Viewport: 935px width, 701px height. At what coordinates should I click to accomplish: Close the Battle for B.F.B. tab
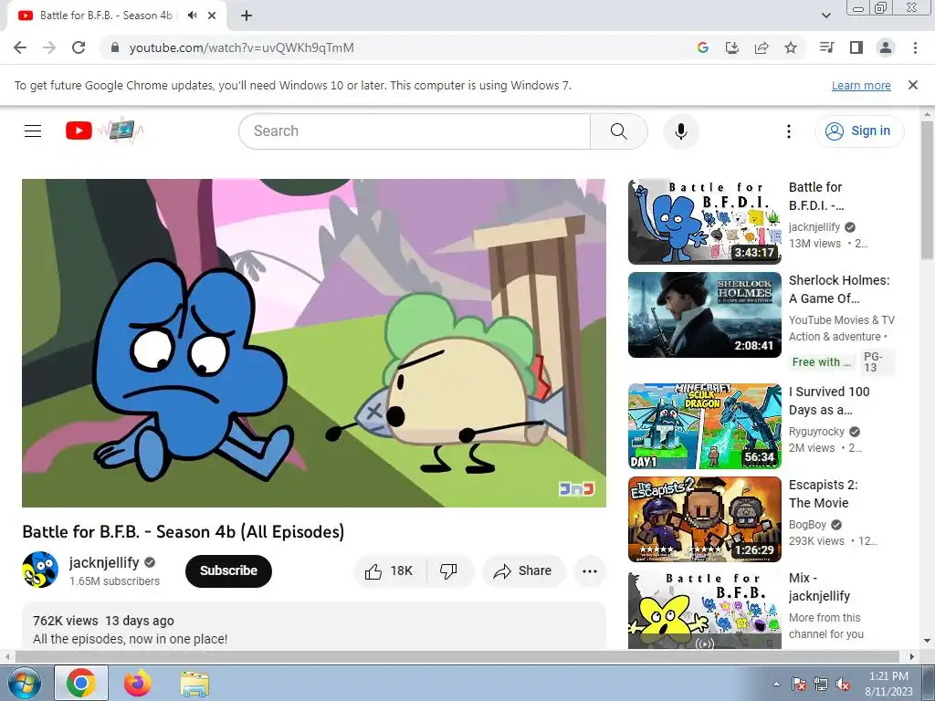[x=212, y=16]
